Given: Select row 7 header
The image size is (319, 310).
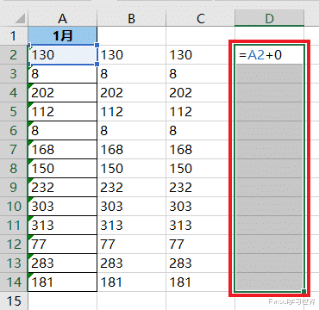Looking at the screenshot, I should tap(14, 149).
